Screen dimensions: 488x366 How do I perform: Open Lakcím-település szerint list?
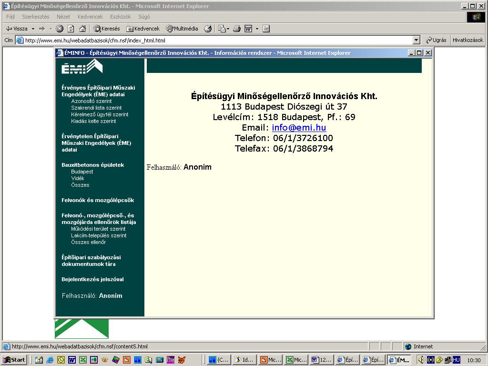click(99, 235)
